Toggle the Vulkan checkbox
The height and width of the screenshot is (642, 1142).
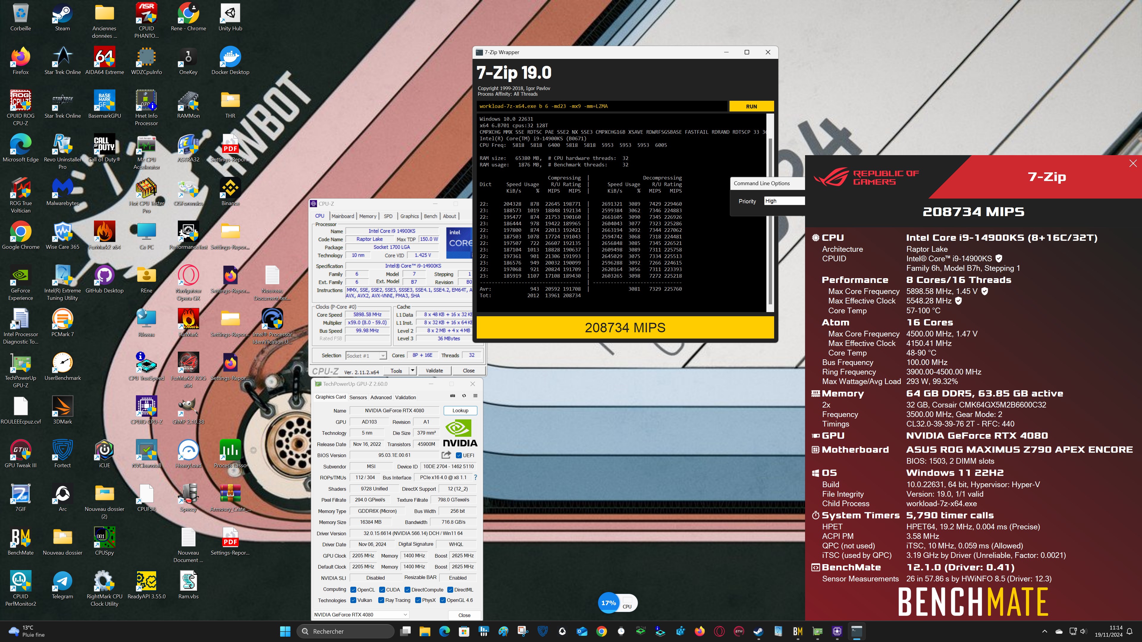pyautogui.click(x=353, y=600)
